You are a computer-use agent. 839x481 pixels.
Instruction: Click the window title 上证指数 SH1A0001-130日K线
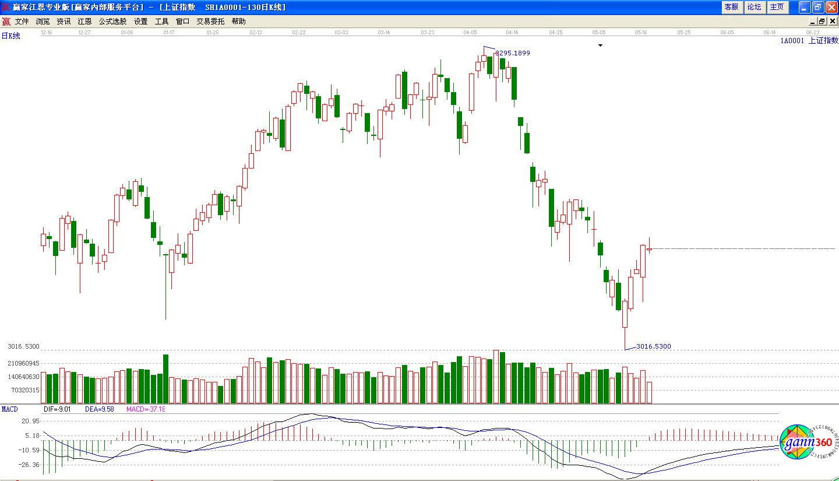222,7
